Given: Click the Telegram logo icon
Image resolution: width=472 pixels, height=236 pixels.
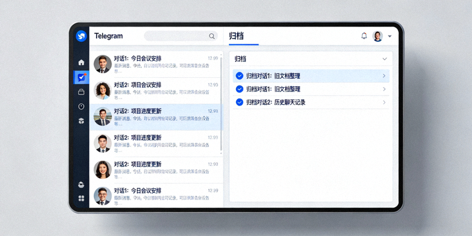Looking at the screenshot, I should pos(81,37).
